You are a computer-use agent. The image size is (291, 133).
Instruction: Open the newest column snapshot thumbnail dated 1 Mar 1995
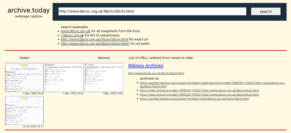click(x=104, y=77)
